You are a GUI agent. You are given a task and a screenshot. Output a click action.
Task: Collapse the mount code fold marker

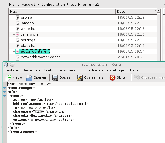pos(5,96)
